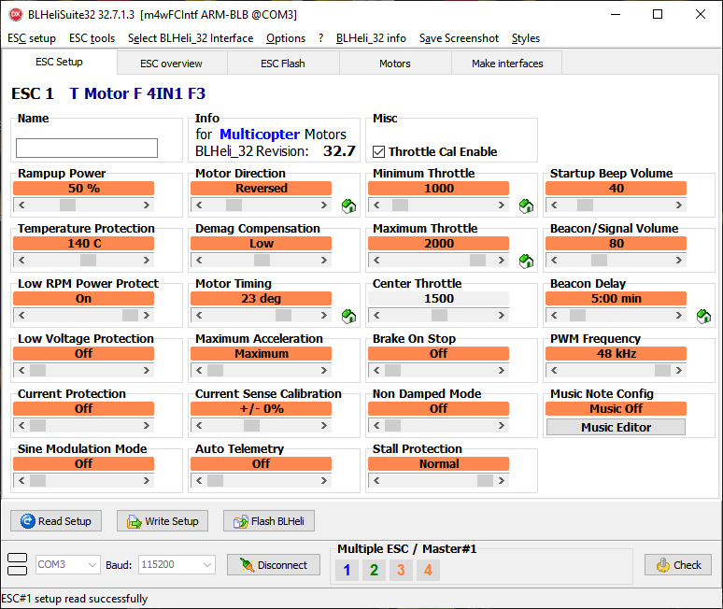
Task: Select ESC number 2 in Multiple ESC
Action: coord(374,570)
